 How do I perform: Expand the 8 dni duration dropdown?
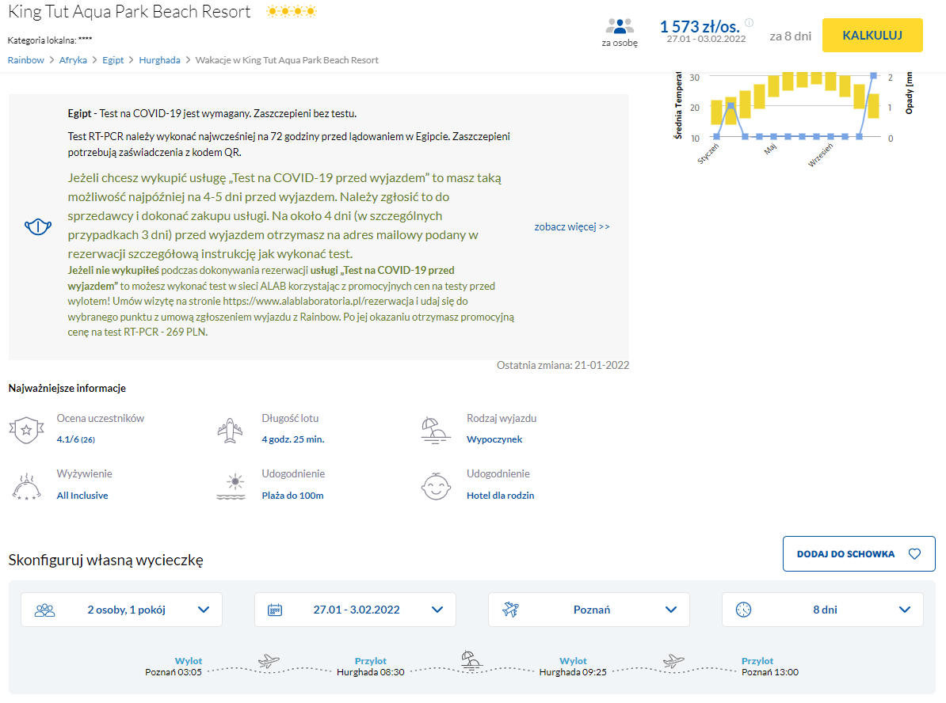click(822, 610)
